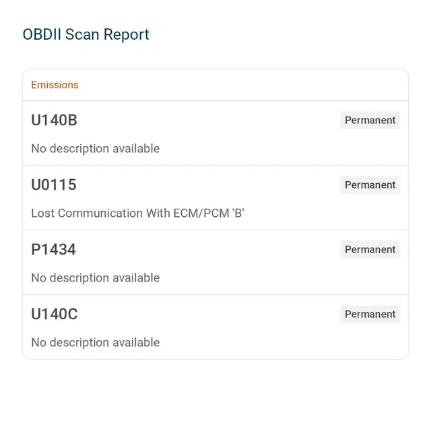Select the U140C "No description available" text
Image resolution: width=431 pixels, height=431 pixels.
[x=96, y=342]
